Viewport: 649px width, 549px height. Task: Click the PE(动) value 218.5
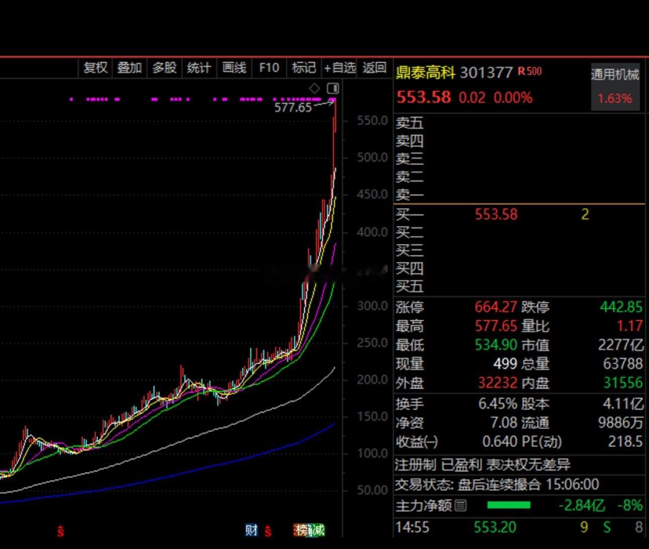pyautogui.click(x=625, y=441)
